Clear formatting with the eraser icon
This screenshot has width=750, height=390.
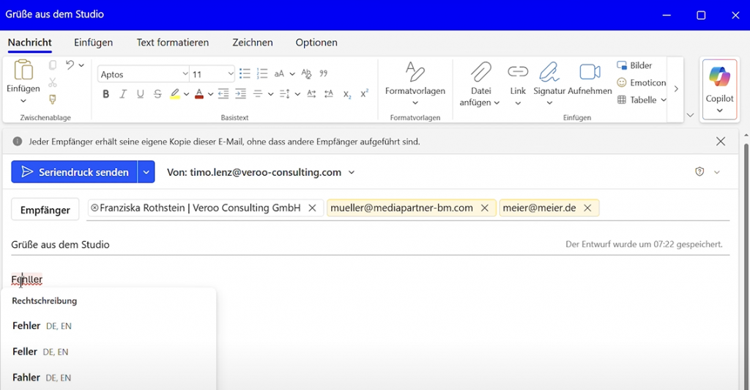coord(306,74)
